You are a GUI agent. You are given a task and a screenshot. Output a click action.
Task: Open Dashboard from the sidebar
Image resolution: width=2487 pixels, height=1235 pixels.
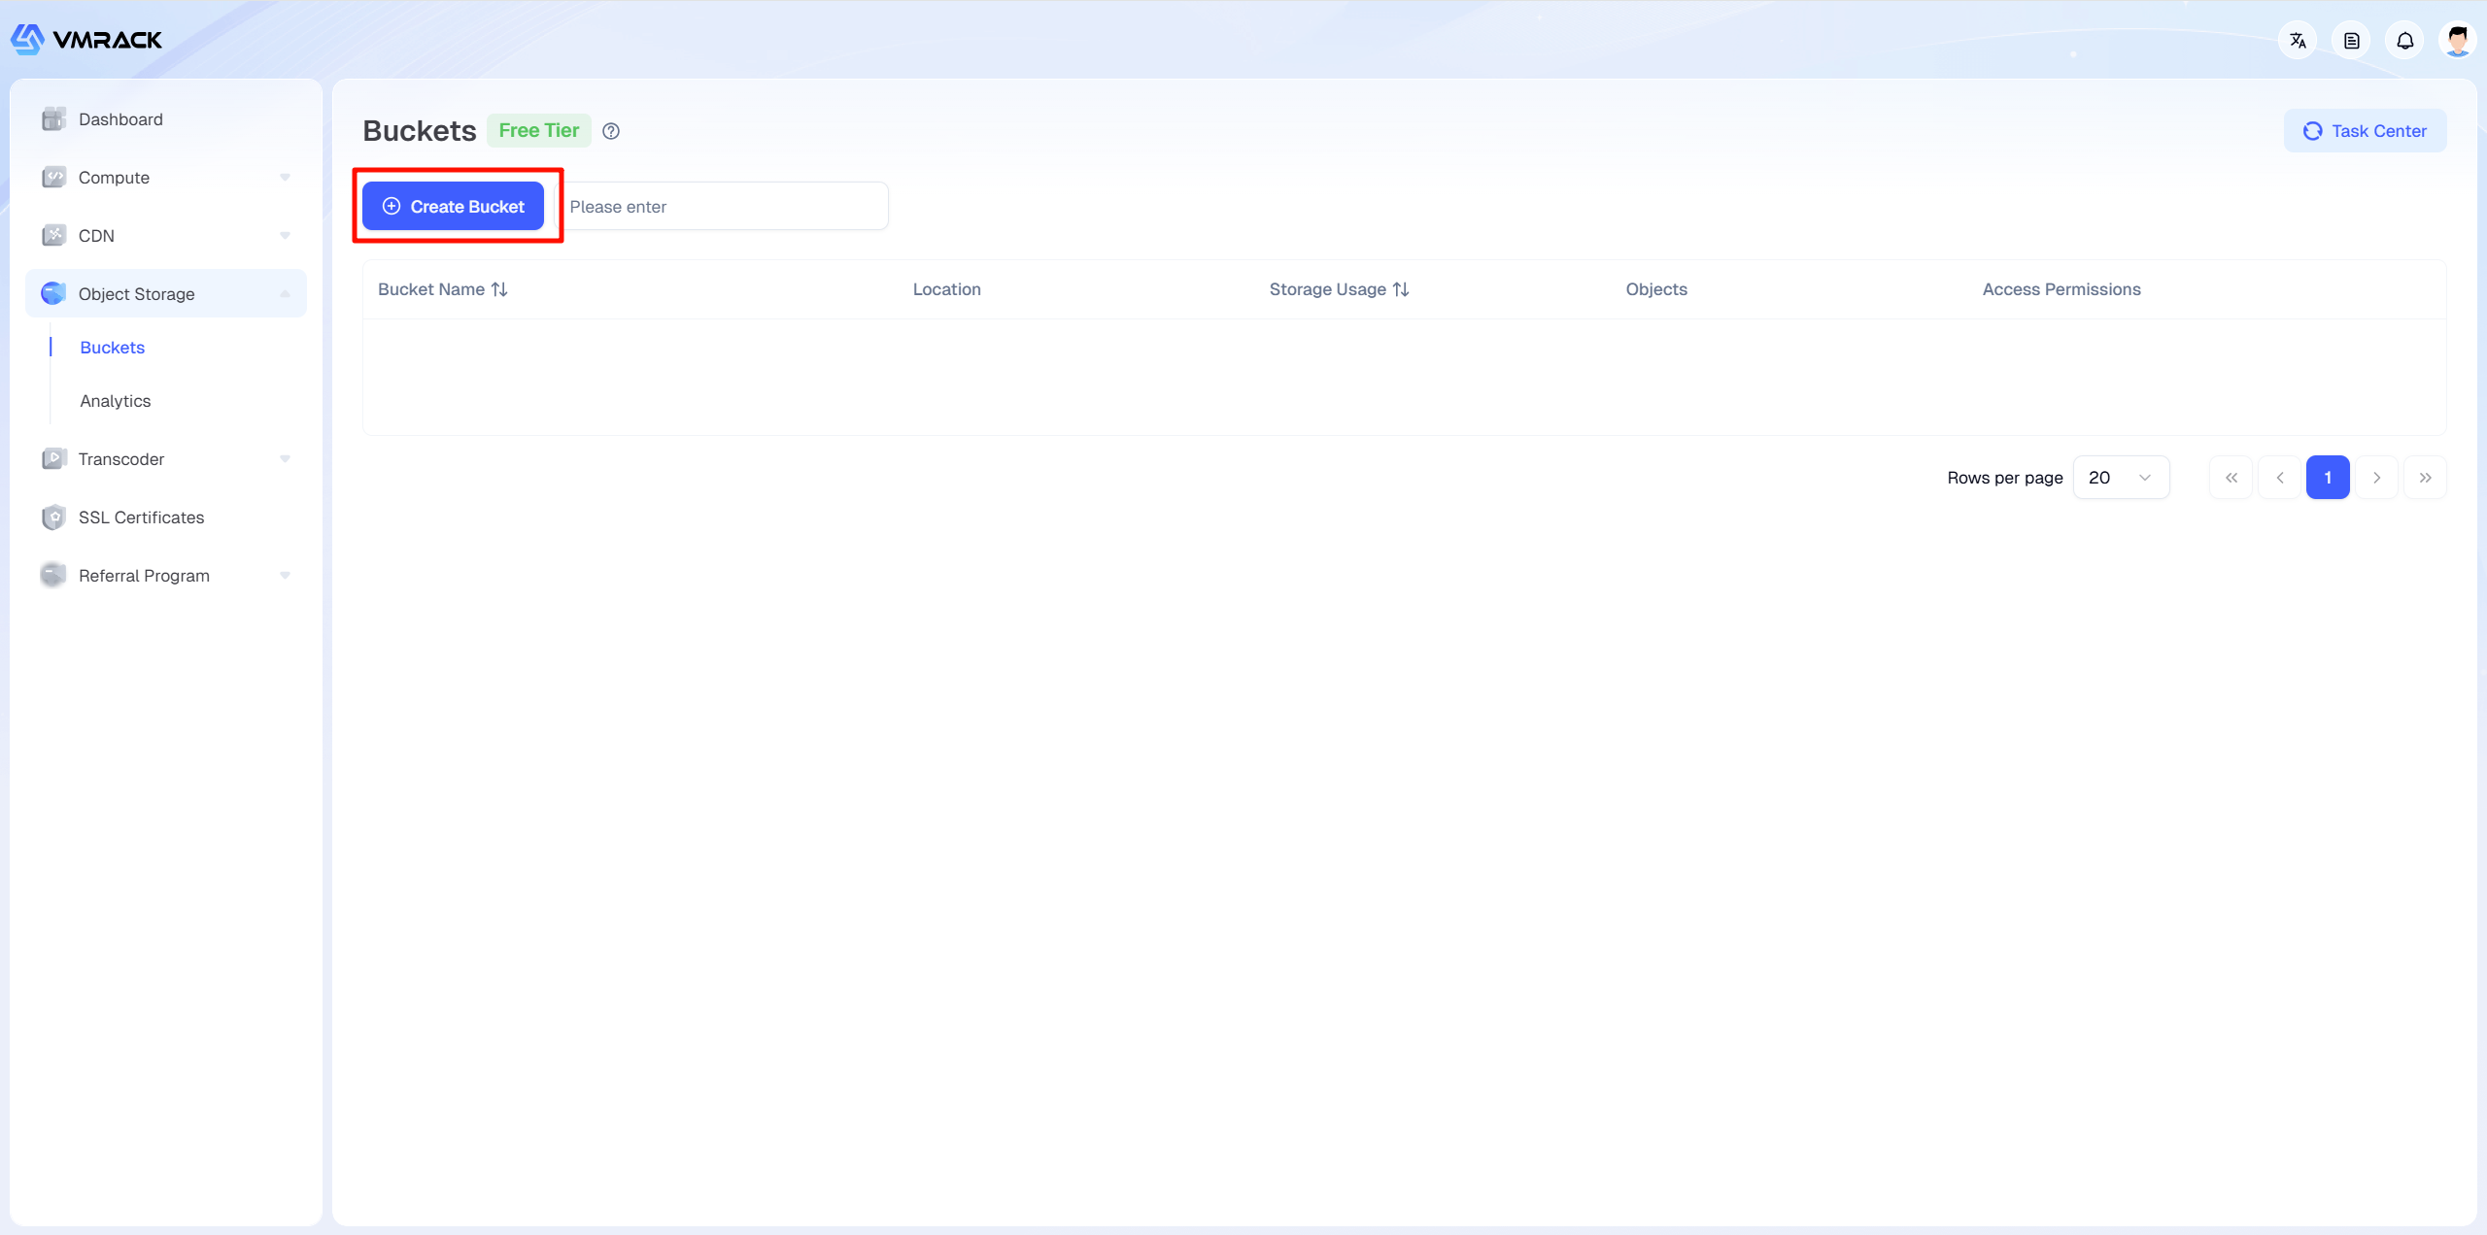[x=166, y=119]
